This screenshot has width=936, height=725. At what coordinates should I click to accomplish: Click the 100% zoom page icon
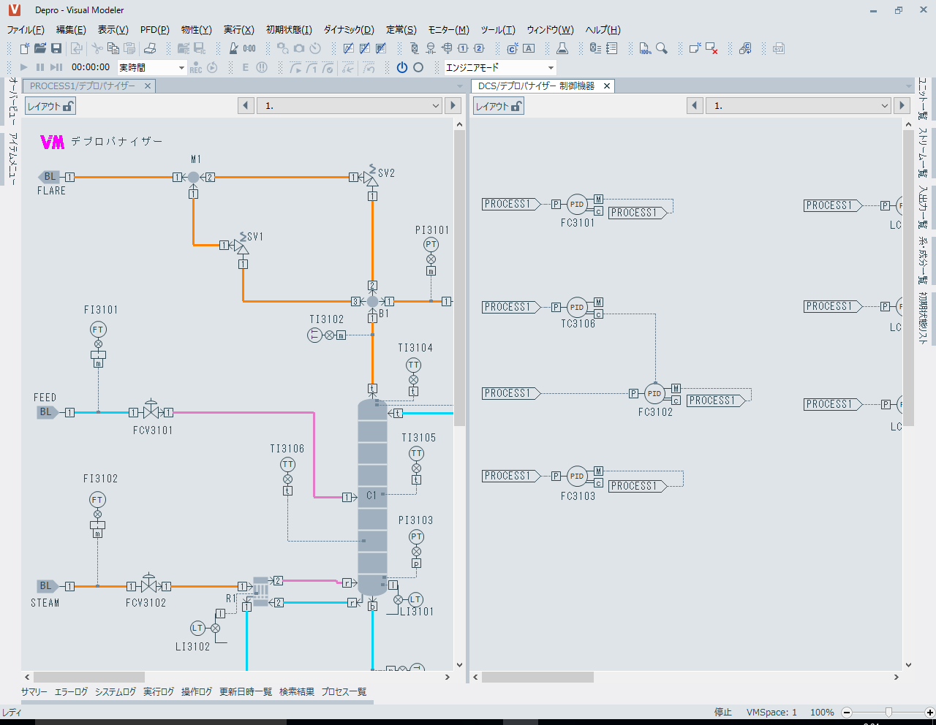[645, 48]
